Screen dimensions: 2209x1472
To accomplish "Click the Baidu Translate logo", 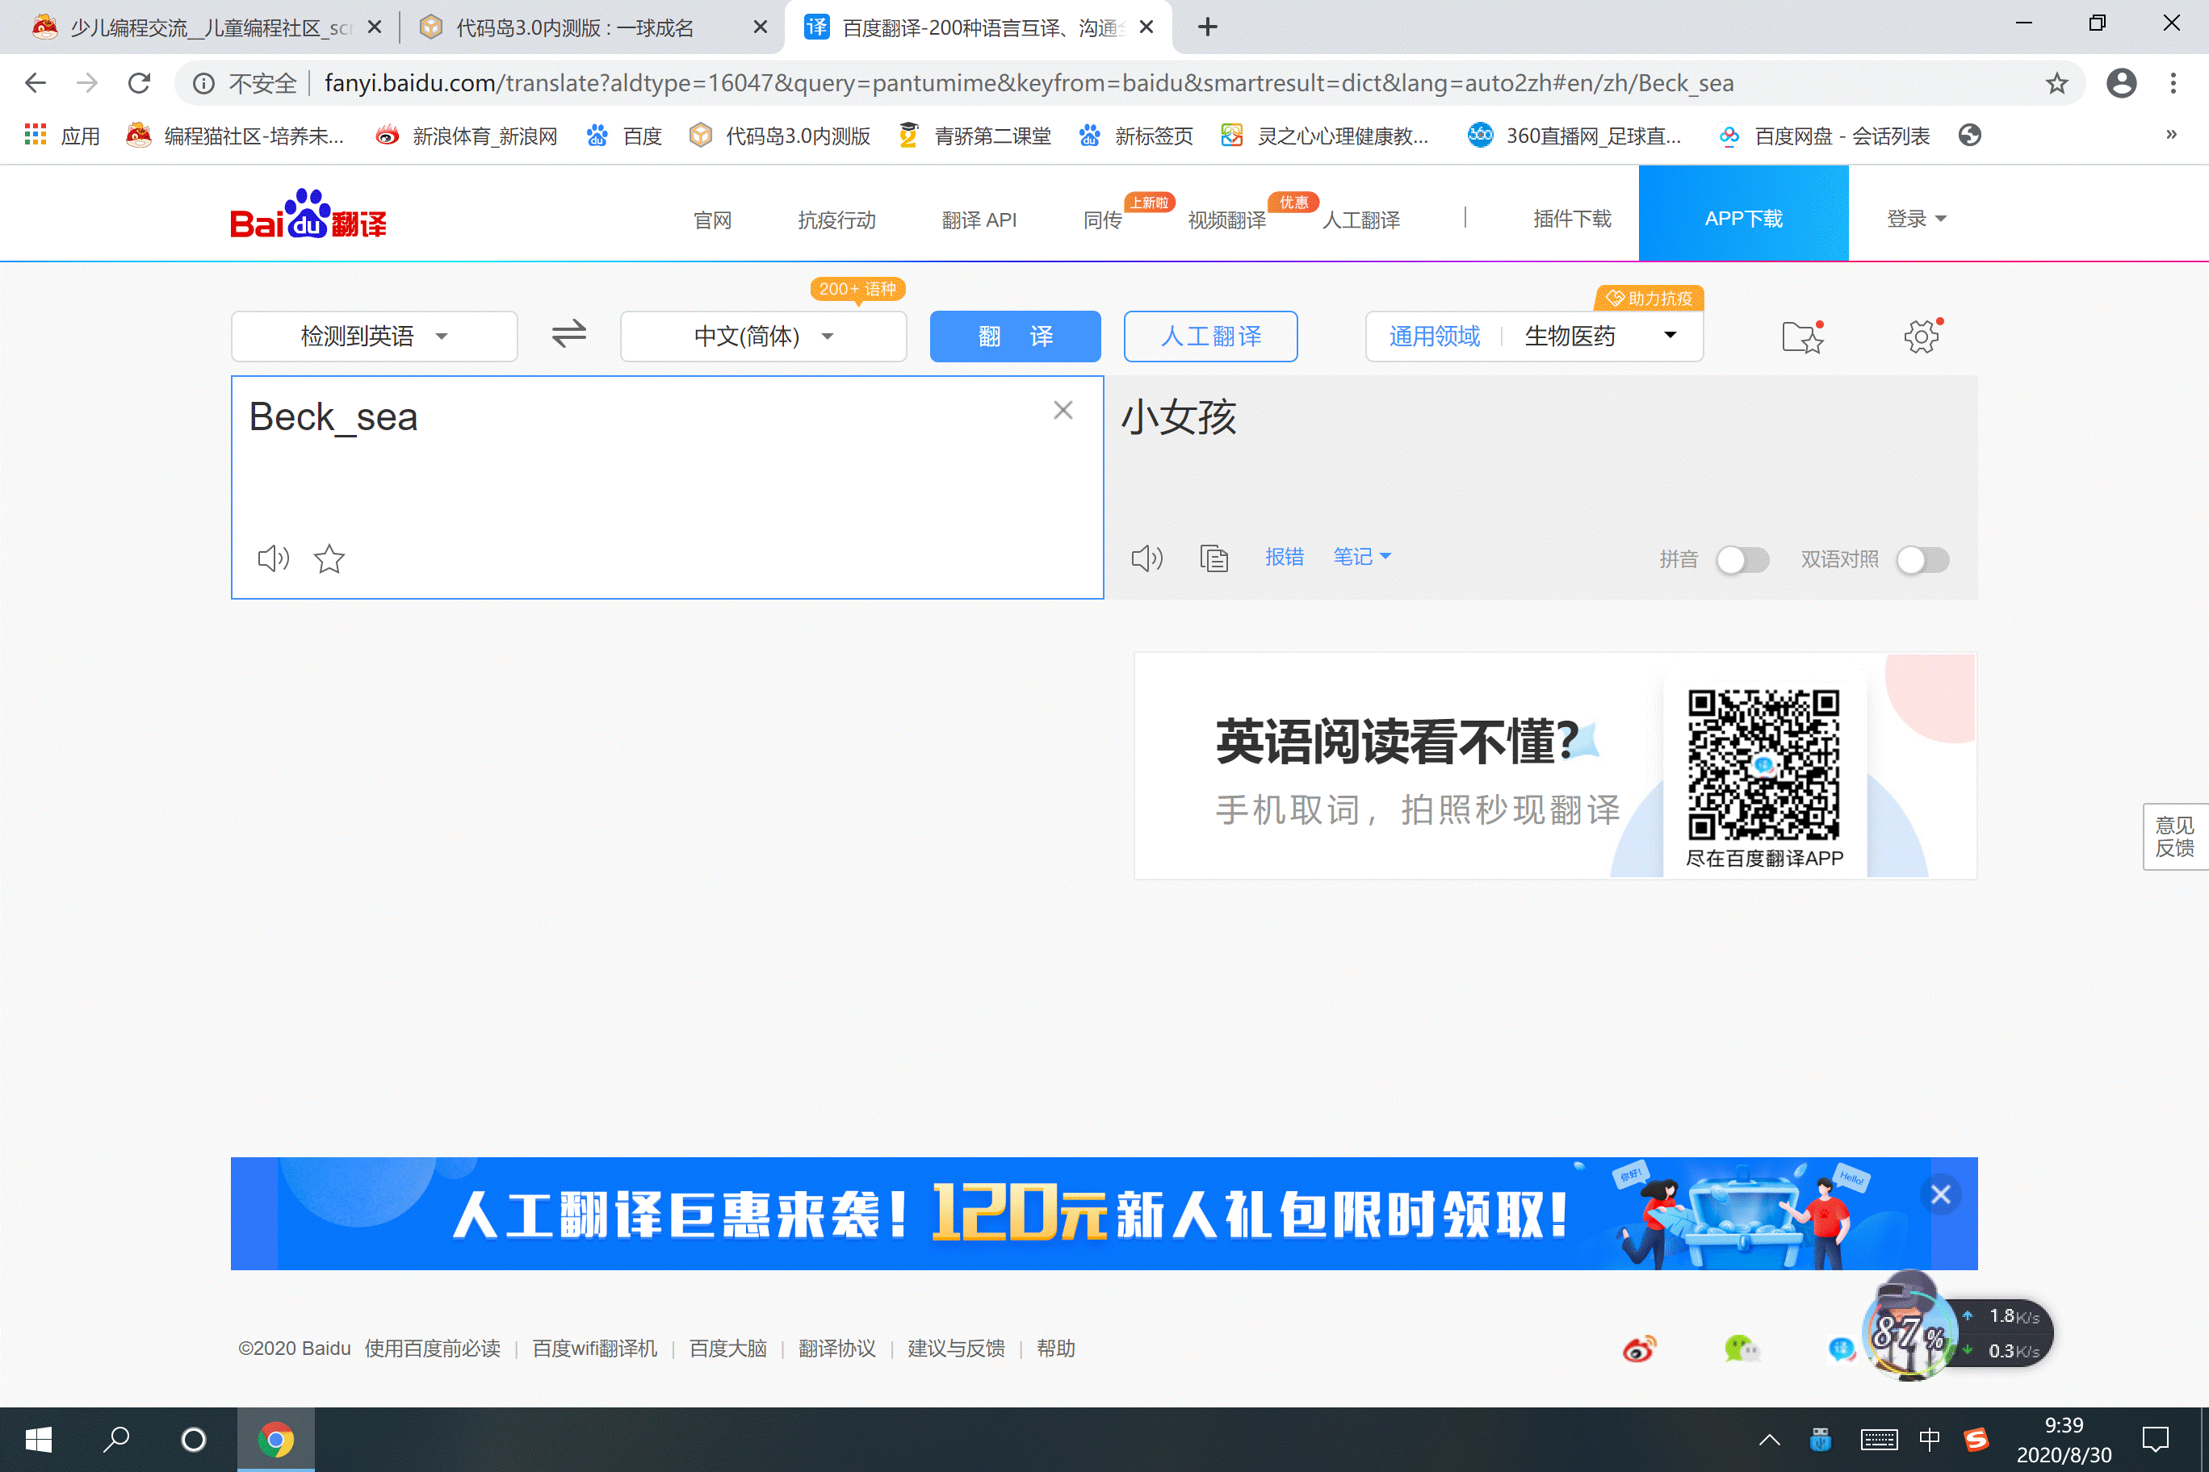I will pyautogui.click(x=308, y=215).
